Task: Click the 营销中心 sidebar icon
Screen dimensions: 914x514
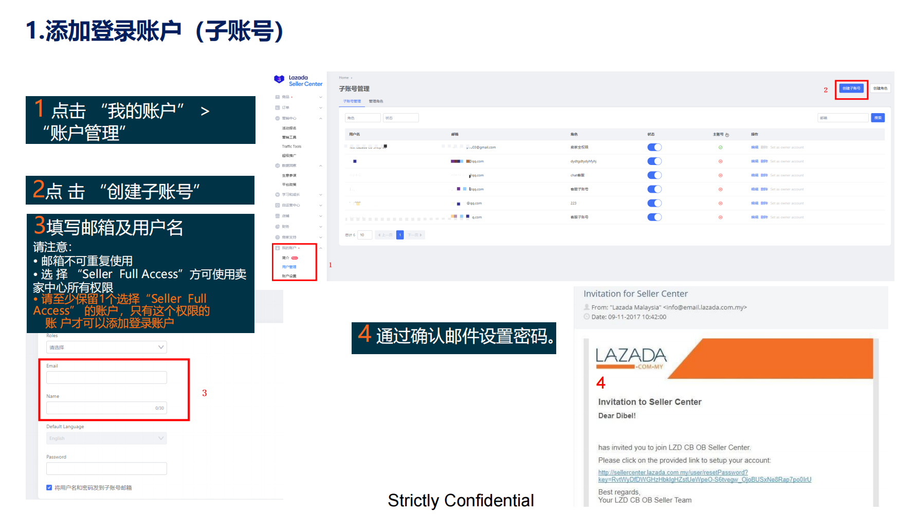Action: click(x=277, y=118)
